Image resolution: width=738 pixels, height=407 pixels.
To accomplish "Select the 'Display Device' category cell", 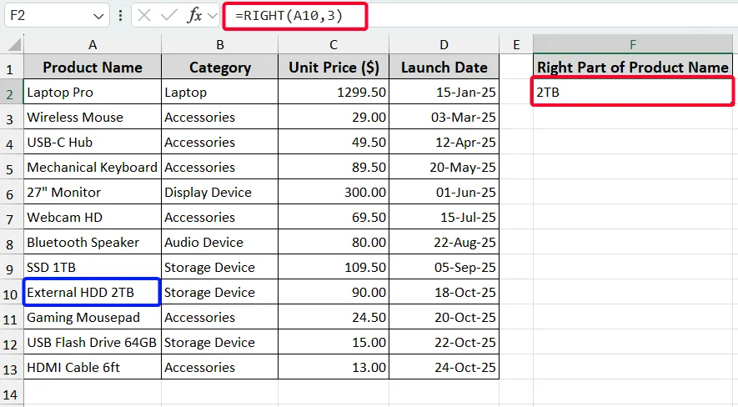I will pyautogui.click(x=220, y=192).
